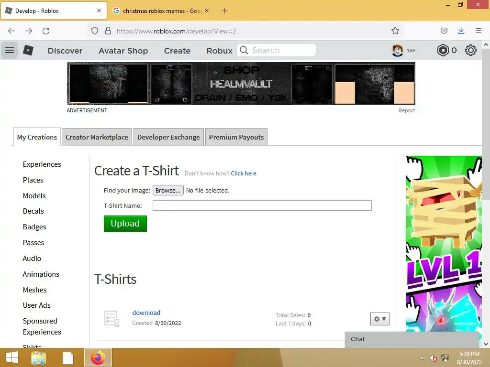Viewport: 490px width, 367px height.
Task: Click the site security padlock icon
Action: 108,31
